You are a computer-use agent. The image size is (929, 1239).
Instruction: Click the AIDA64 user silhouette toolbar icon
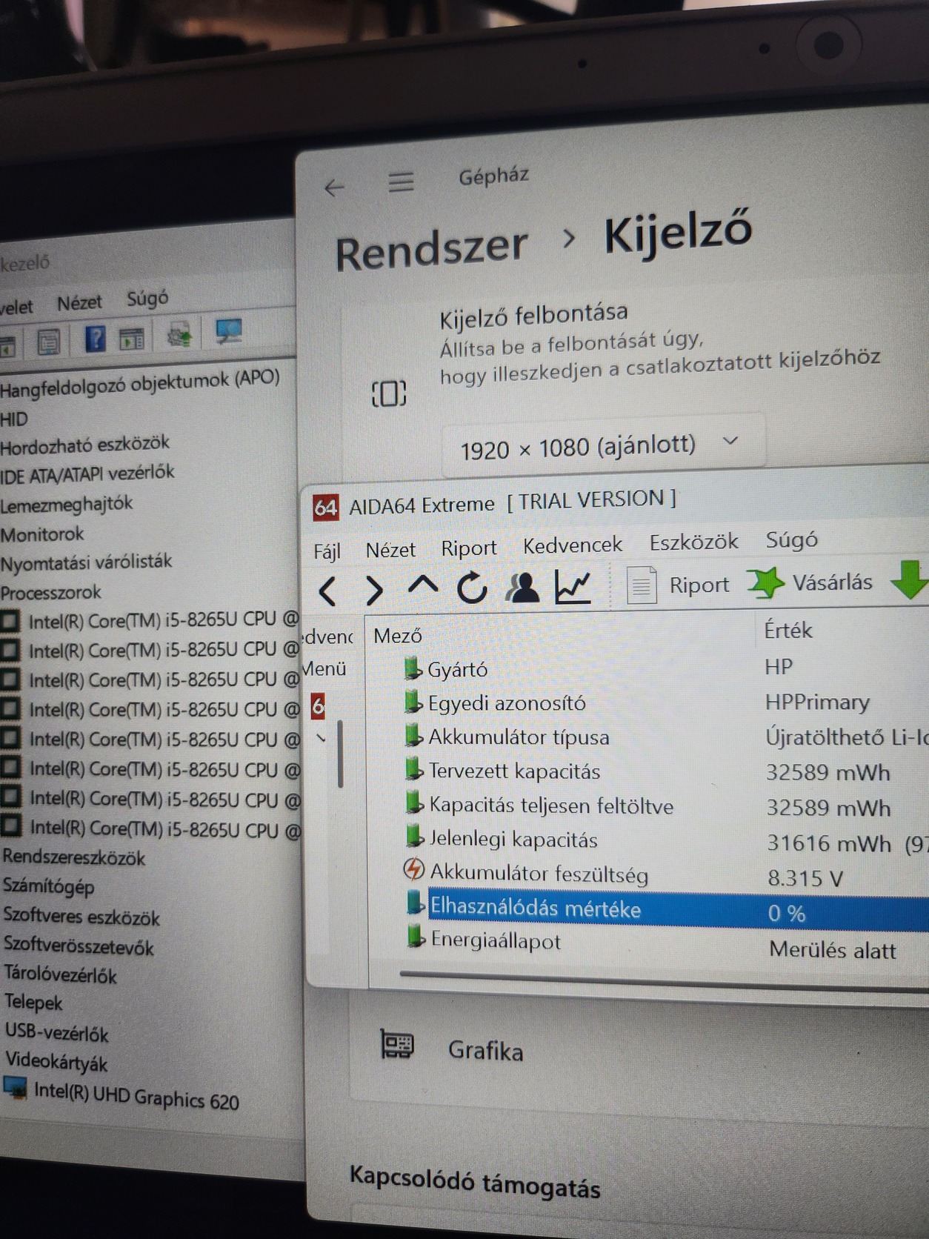pyautogui.click(x=522, y=588)
